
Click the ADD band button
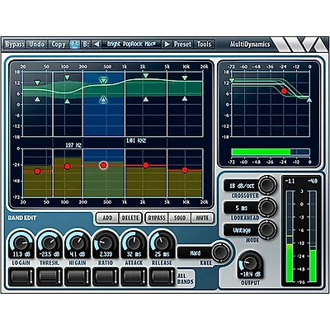click(x=107, y=218)
